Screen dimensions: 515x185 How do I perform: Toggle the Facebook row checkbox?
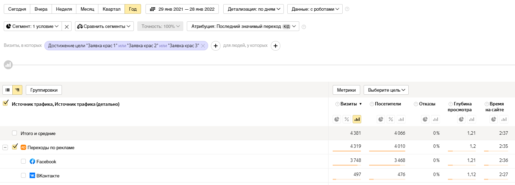[x=23, y=162]
